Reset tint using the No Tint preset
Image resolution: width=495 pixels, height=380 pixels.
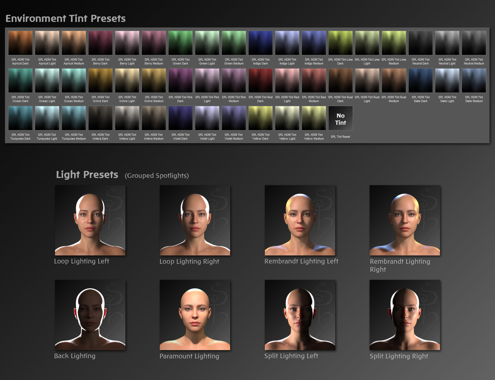click(x=340, y=118)
